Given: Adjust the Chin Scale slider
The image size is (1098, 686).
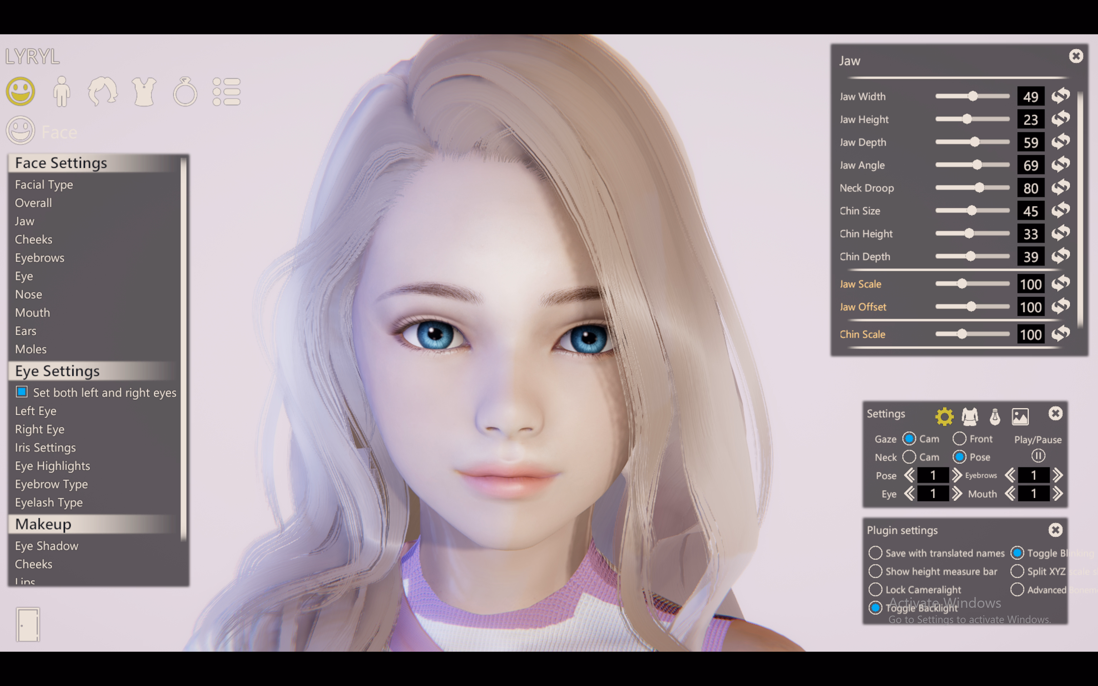Looking at the screenshot, I should click(x=972, y=334).
